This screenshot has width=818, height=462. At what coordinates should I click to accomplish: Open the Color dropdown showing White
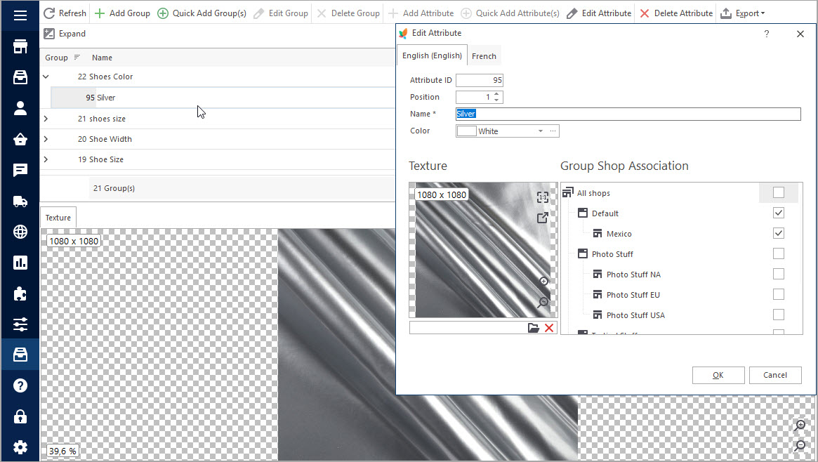click(x=540, y=131)
